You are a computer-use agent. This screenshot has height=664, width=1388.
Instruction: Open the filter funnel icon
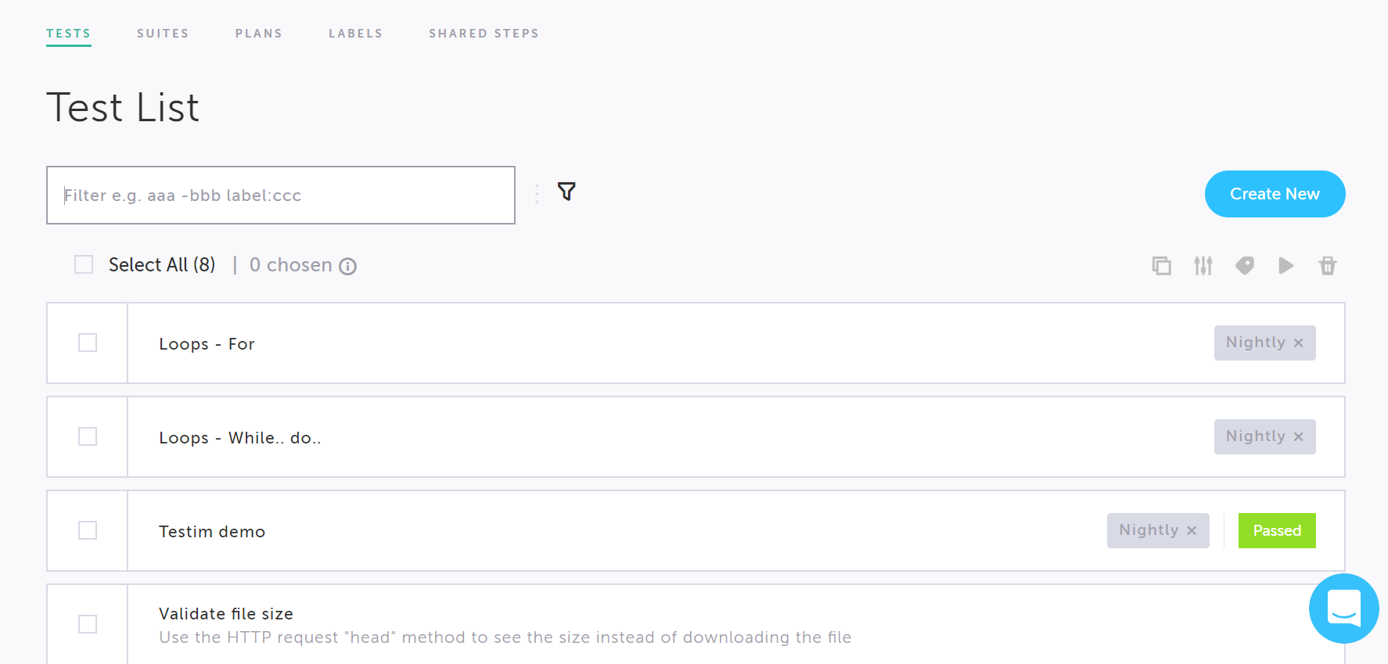coord(566,192)
